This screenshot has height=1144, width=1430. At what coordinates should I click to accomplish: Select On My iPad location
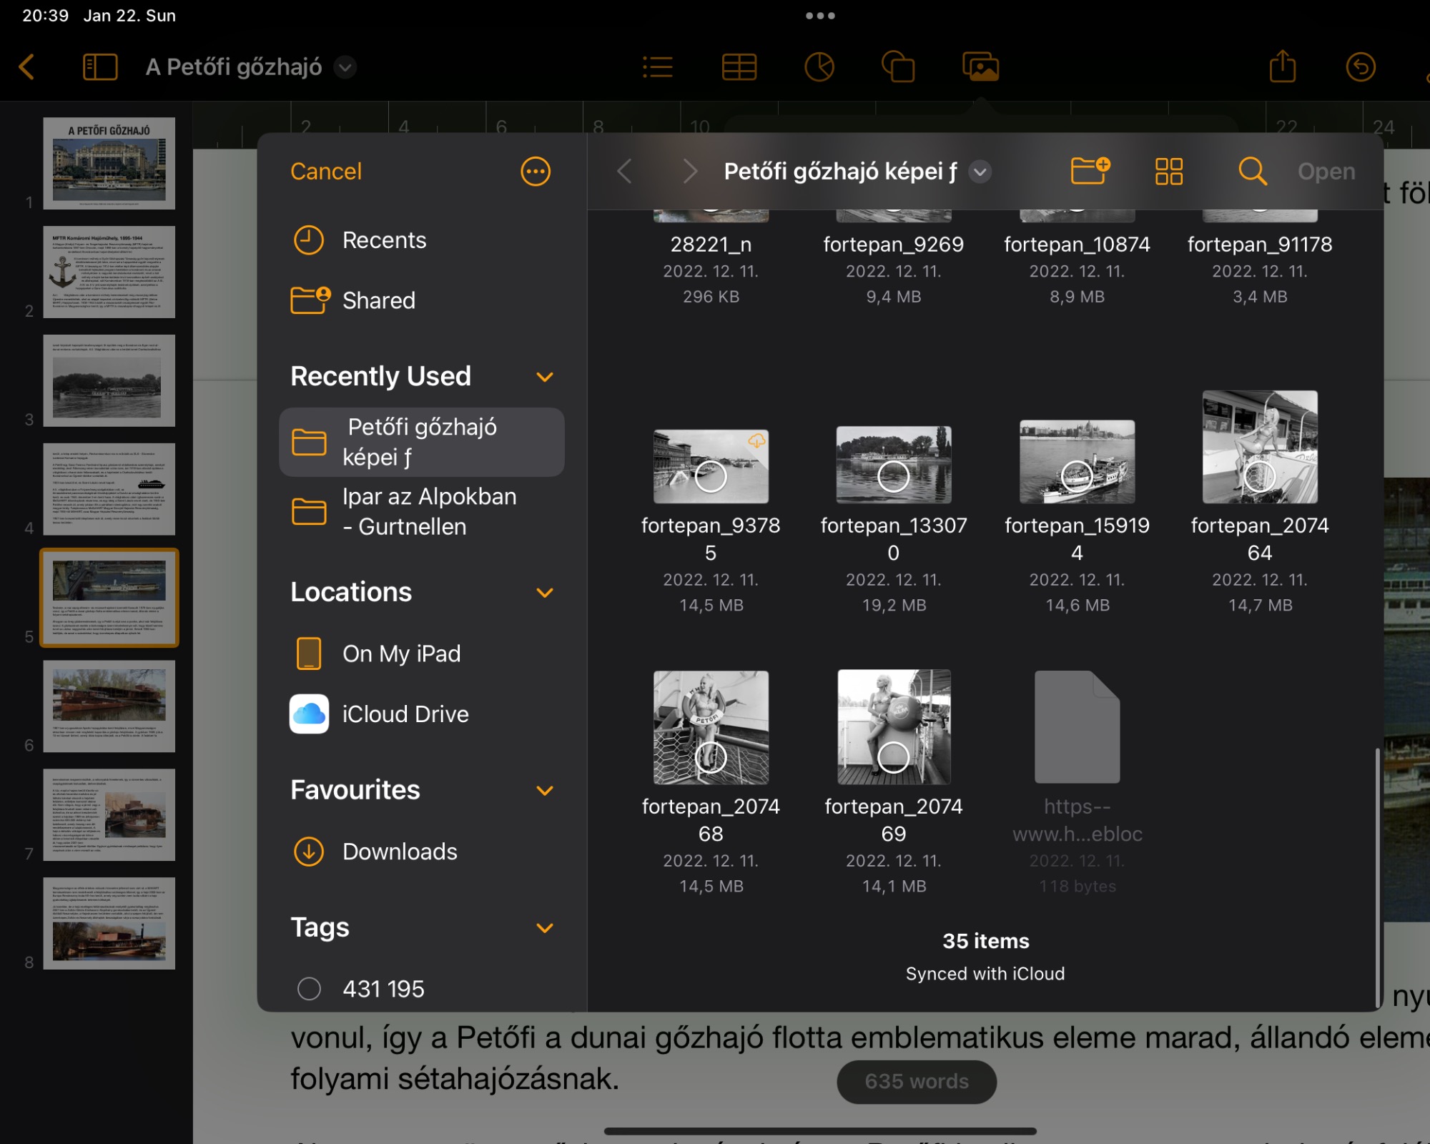click(x=422, y=654)
